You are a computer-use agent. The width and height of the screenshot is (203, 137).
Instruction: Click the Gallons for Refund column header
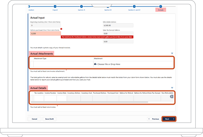pos(126,93)
